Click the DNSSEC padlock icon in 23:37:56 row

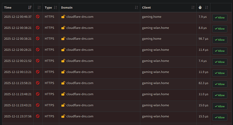[63, 116]
